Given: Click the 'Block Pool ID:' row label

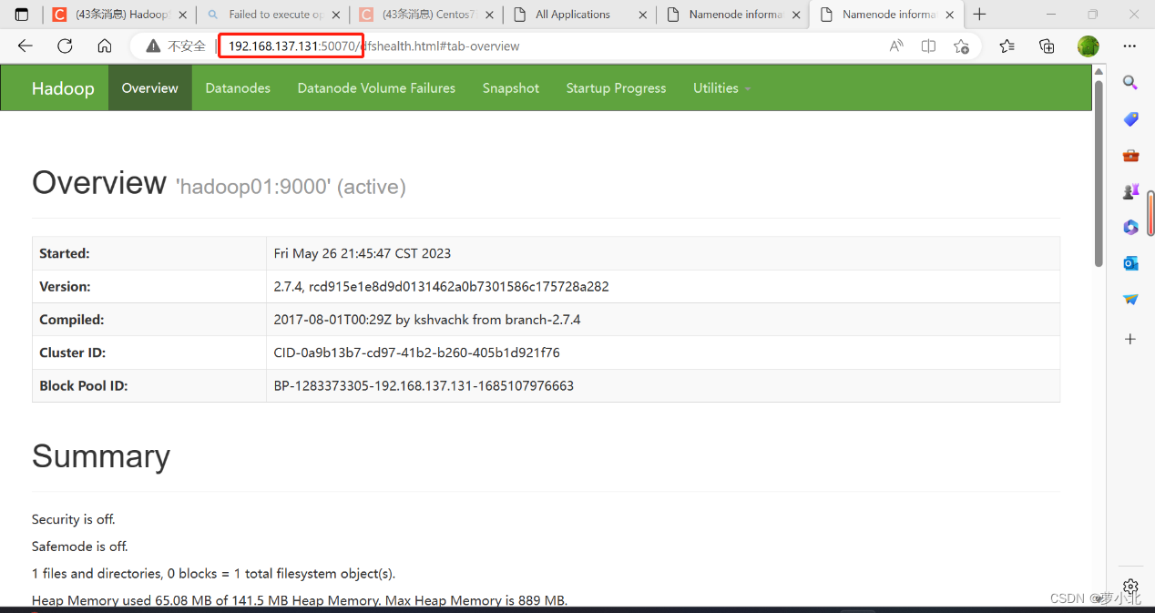Looking at the screenshot, I should 84,385.
